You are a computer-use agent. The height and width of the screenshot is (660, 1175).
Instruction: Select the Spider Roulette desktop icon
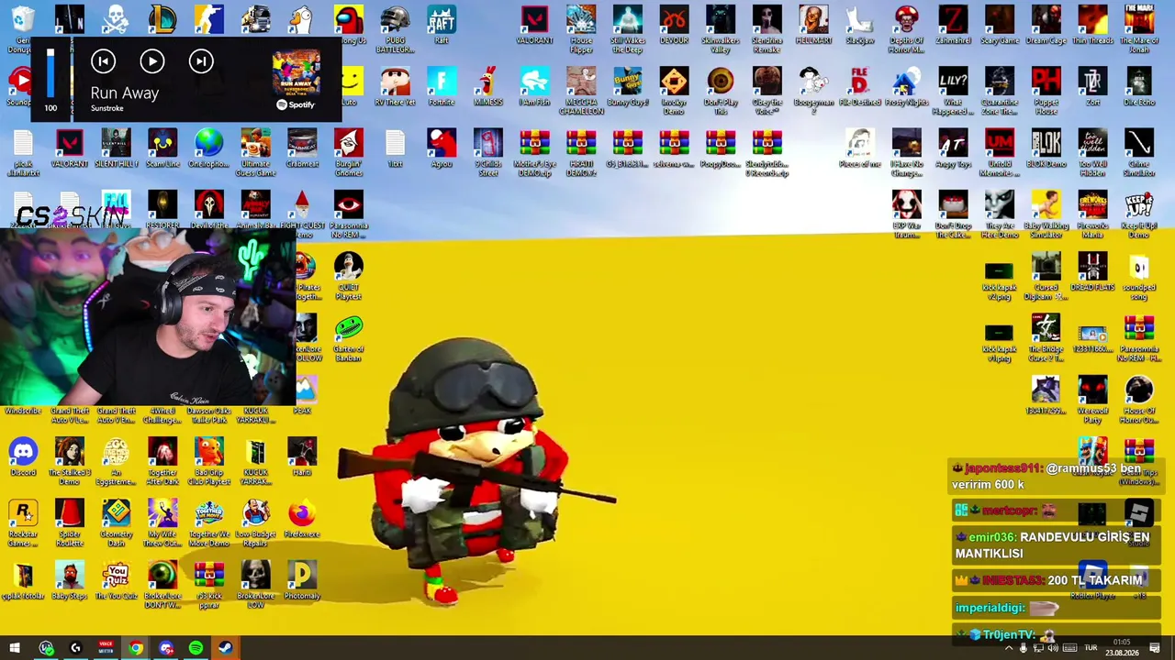click(69, 522)
